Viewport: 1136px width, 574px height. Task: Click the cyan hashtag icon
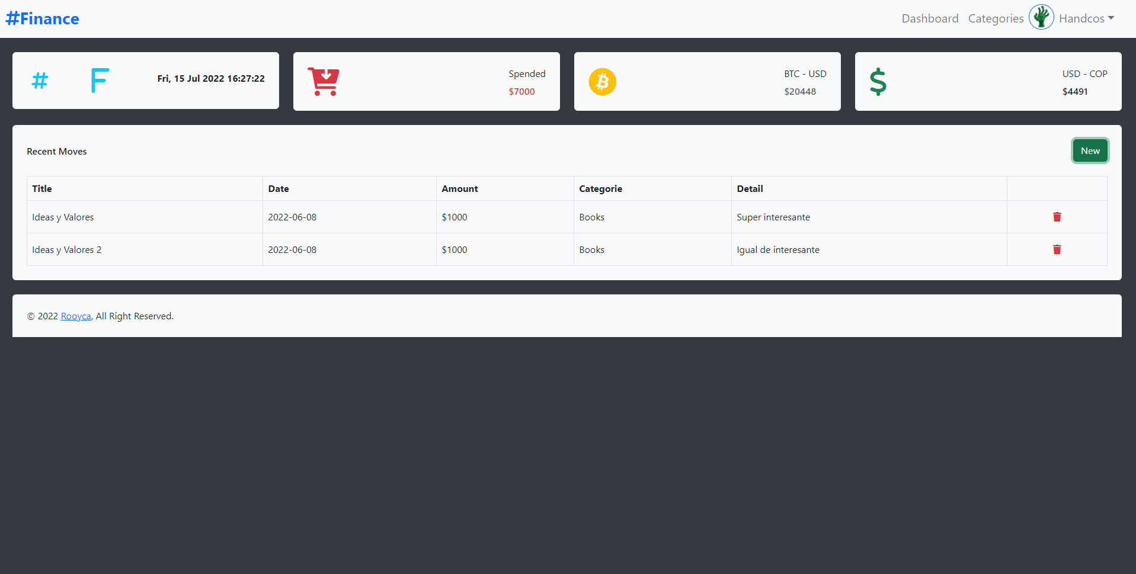pyautogui.click(x=40, y=81)
